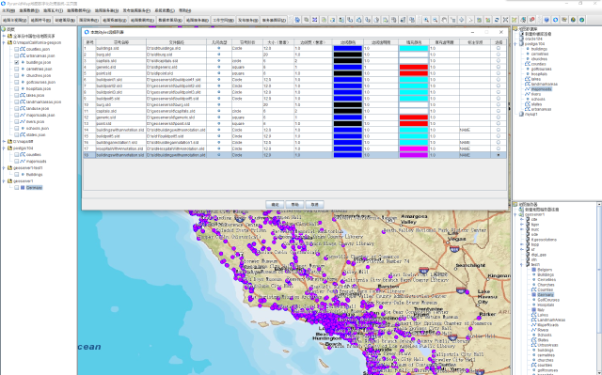Select Germany in the lower right server tree

546,295
